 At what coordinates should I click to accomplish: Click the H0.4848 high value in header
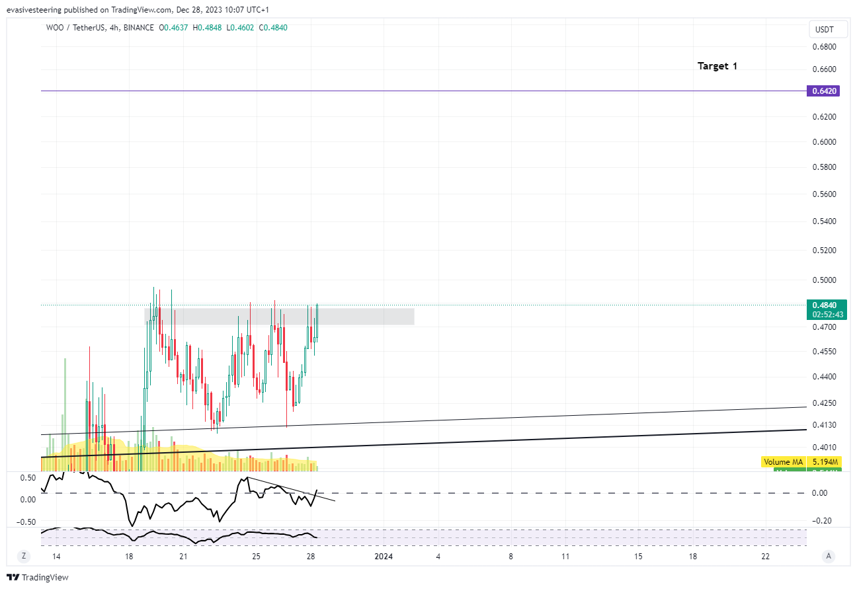click(x=207, y=28)
